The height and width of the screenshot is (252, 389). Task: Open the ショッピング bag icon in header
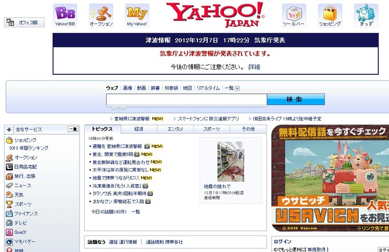pos(330,15)
